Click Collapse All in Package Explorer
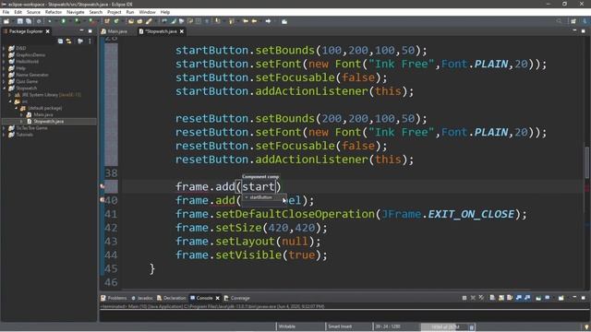 60,41
